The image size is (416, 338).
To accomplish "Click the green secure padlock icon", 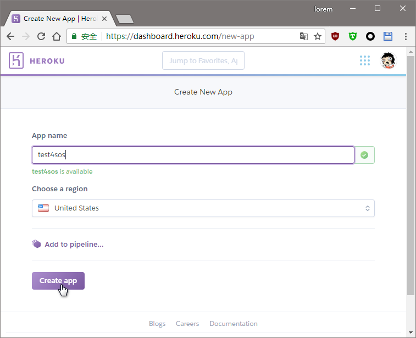I will (74, 36).
